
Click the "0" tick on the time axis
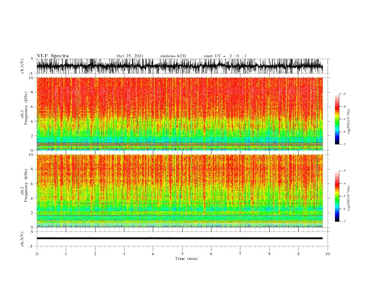coord(37,254)
